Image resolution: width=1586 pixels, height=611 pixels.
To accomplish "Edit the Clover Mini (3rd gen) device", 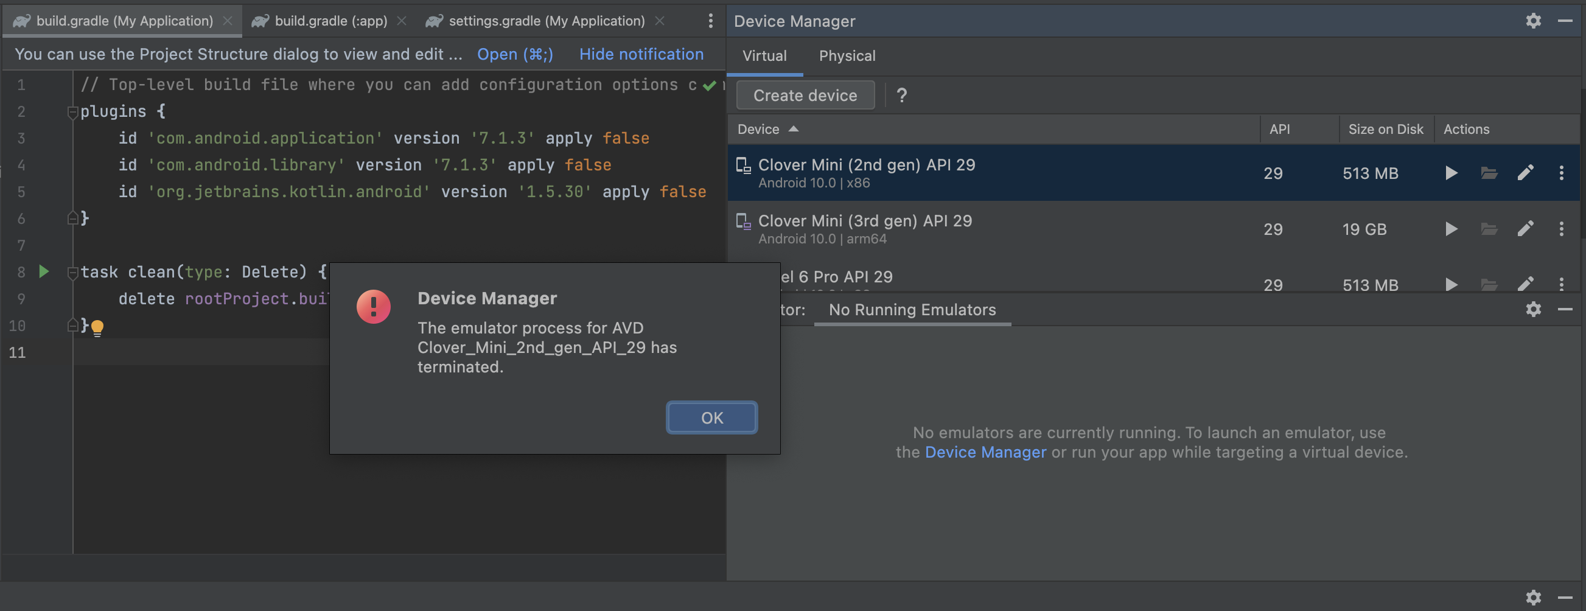I will click(1526, 229).
